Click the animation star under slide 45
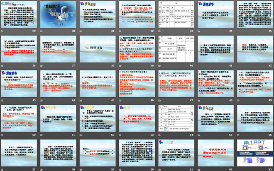This screenshot has height=171, width=274. click(81, 101)
